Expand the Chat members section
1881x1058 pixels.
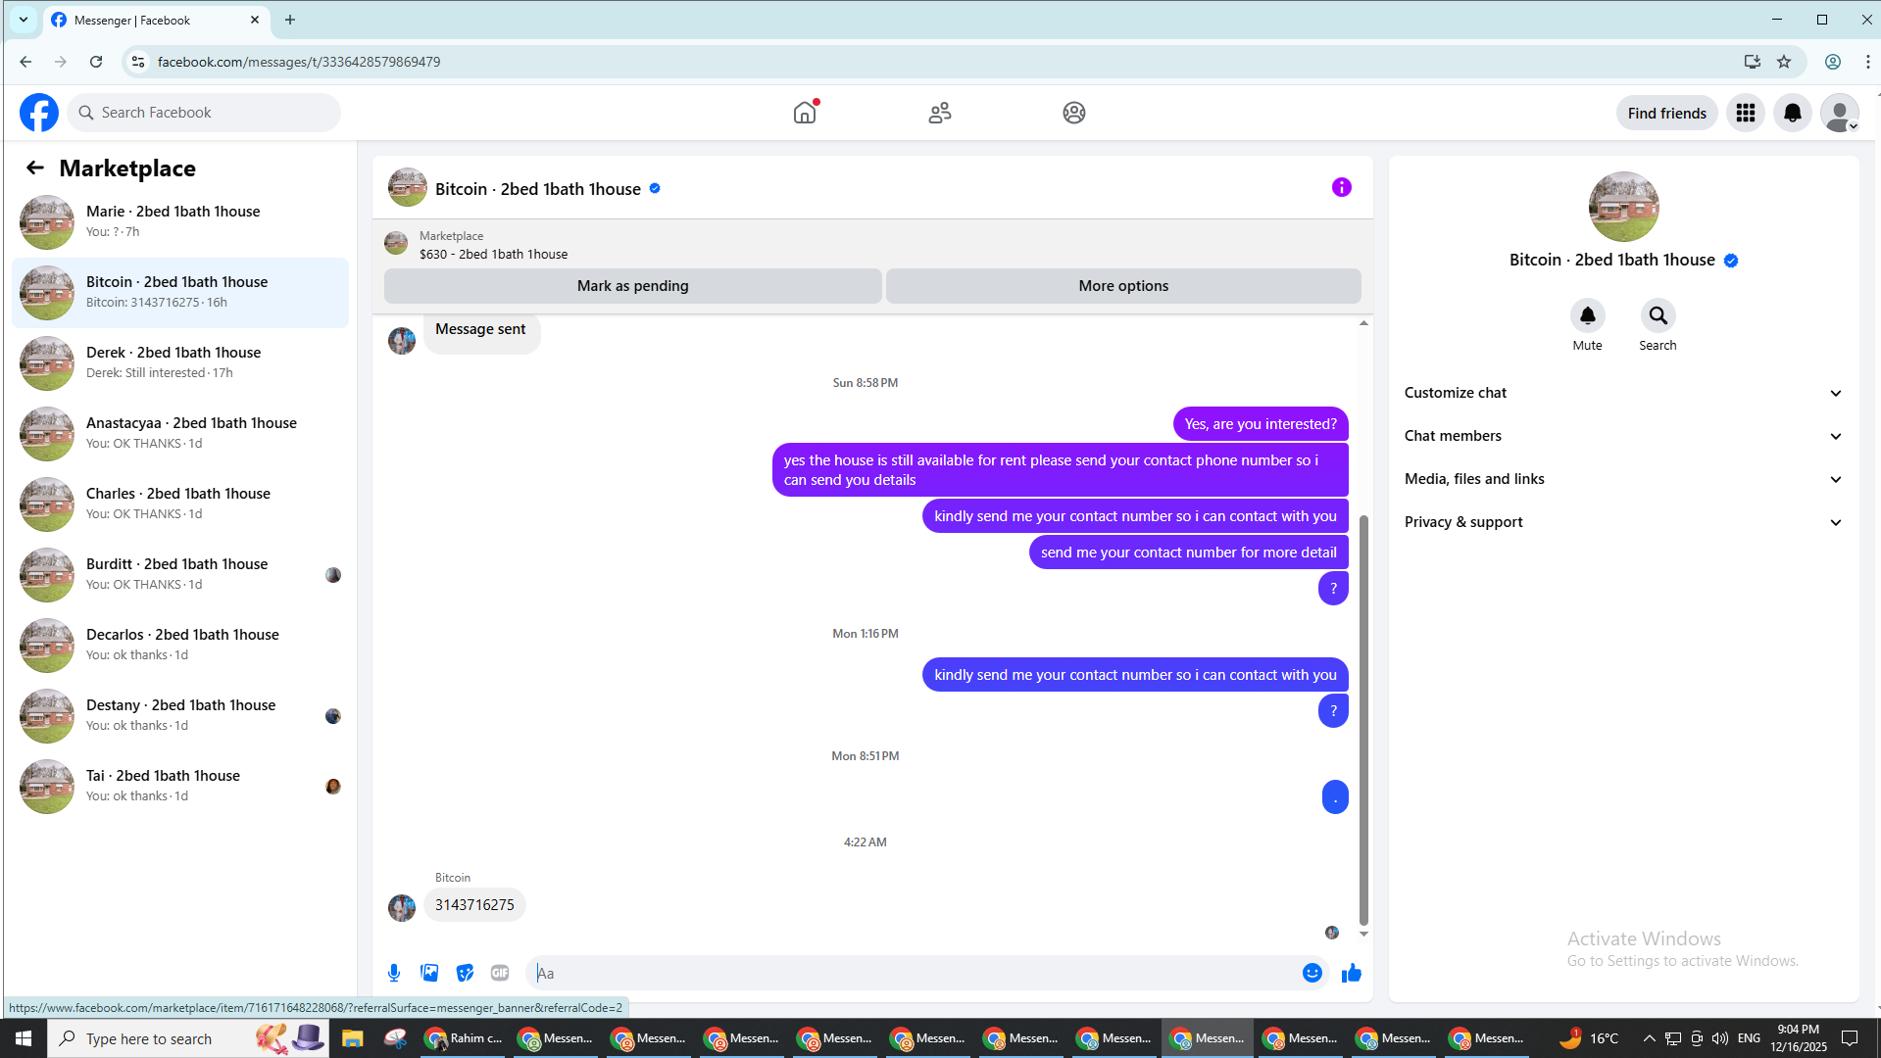[1623, 436]
